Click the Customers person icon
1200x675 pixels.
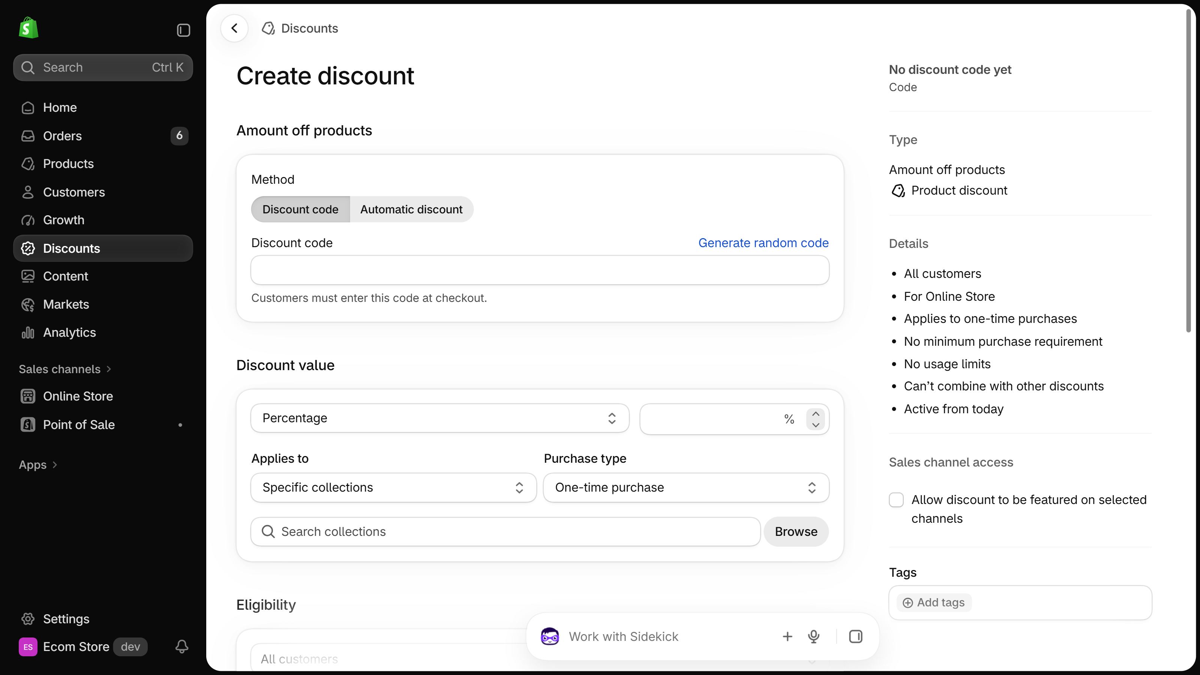[28, 192]
